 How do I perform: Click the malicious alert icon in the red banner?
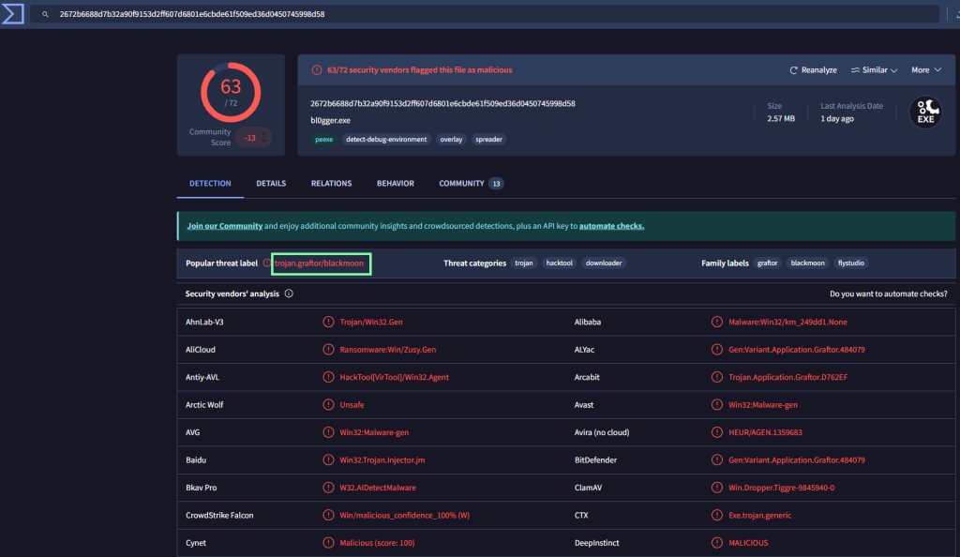point(318,70)
